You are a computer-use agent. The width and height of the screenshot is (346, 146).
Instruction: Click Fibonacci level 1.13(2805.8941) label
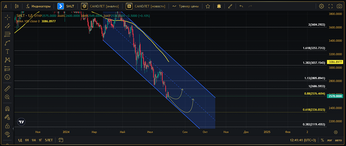(x=315, y=78)
